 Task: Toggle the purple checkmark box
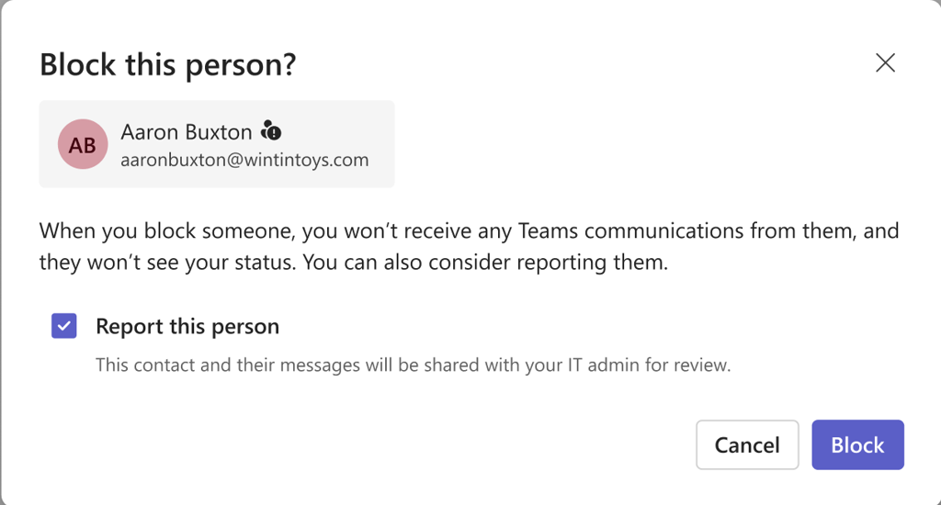[64, 326]
